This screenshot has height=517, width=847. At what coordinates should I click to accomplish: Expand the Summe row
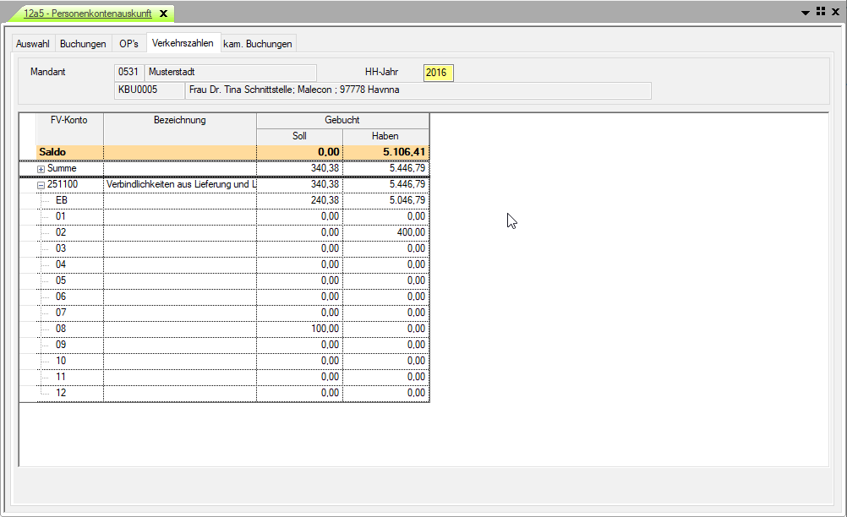(41, 169)
